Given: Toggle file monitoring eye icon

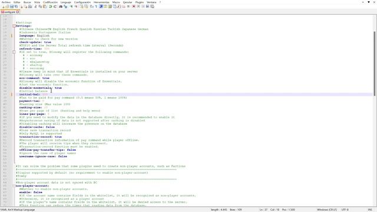Looking at the screenshot, I should point(128,6).
